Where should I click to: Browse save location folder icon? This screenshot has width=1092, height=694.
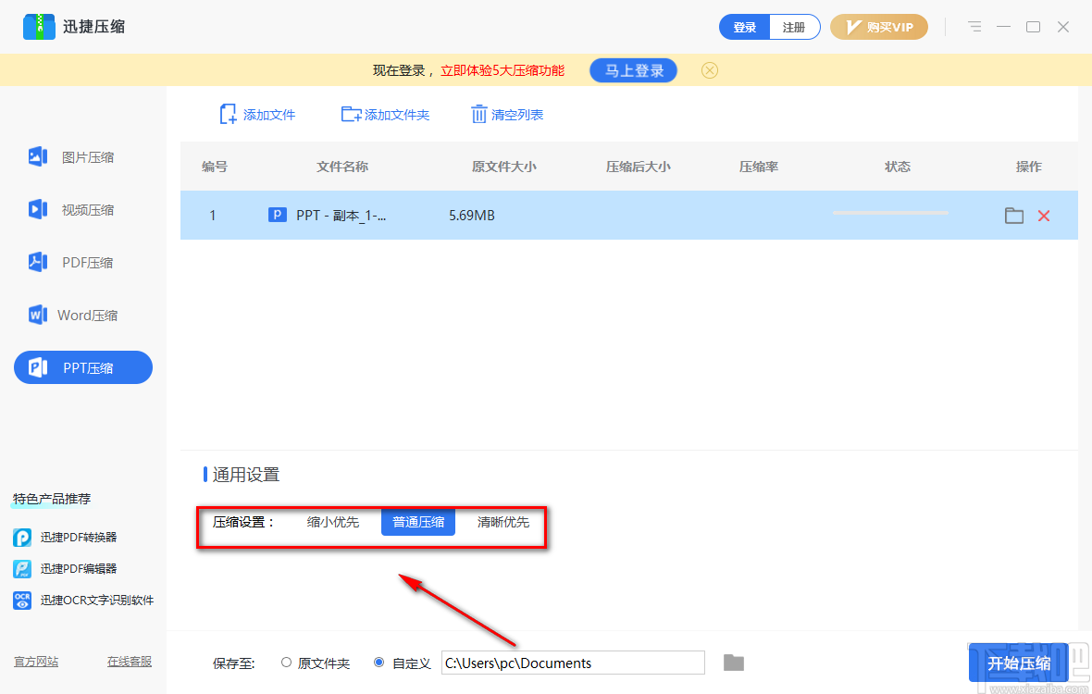point(734,663)
